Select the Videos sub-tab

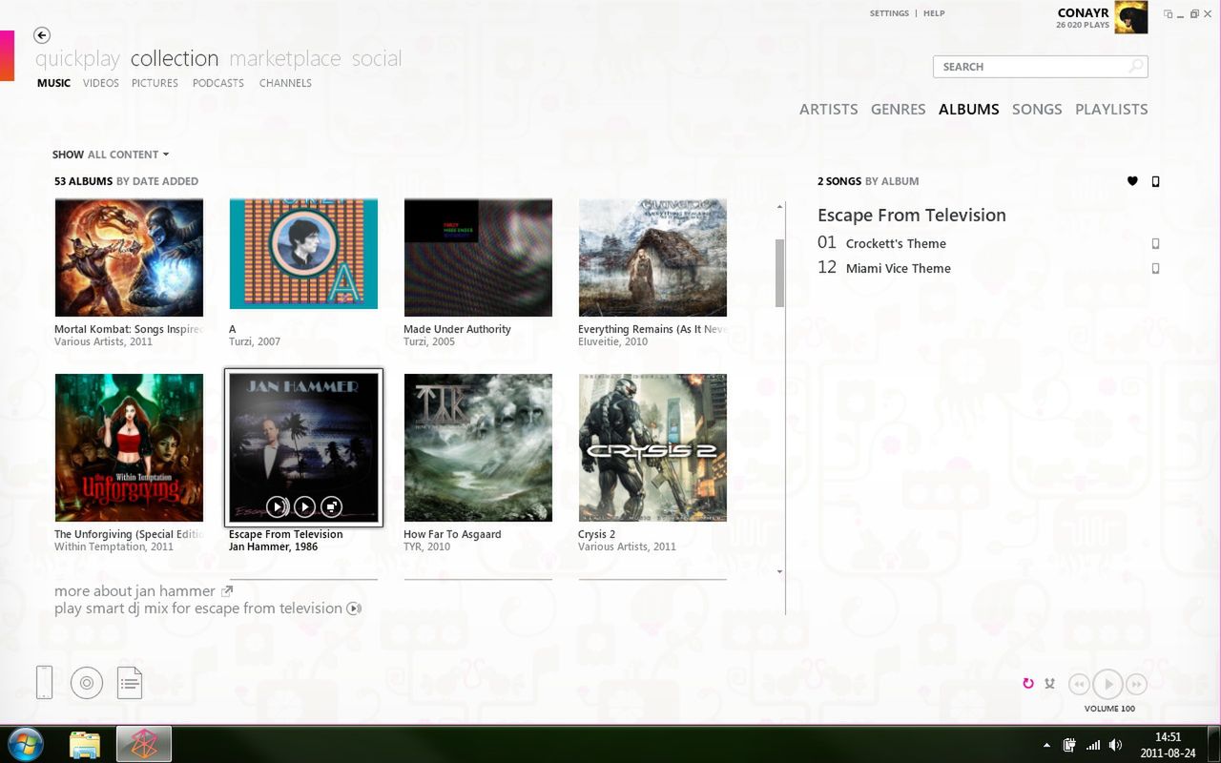(x=101, y=83)
